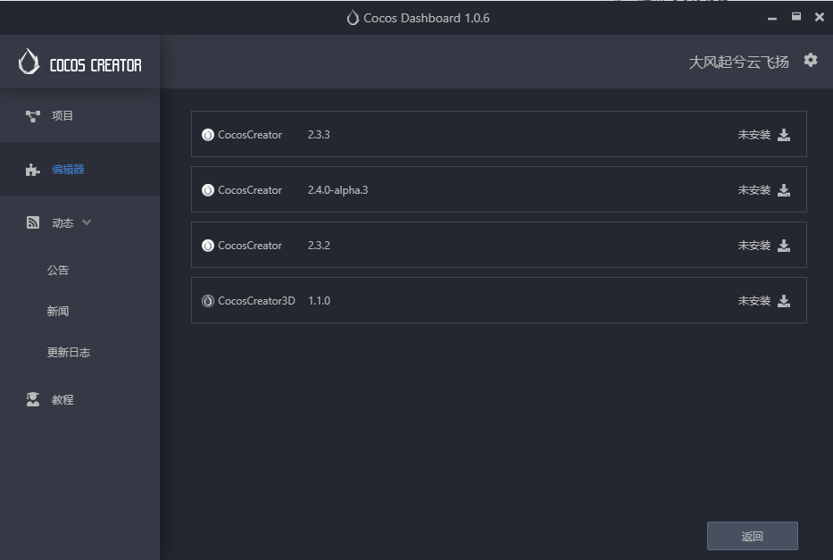833x560 pixels.
Task: Download CocosCreator 2.3.2 via its icon
Action: [784, 246]
